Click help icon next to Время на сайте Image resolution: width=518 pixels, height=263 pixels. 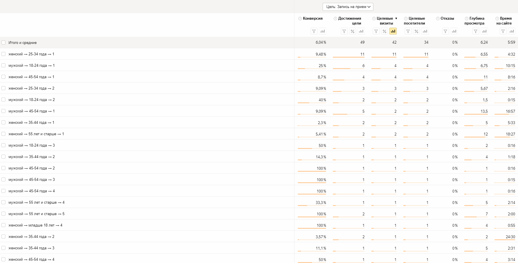click(x=497, y=19)
